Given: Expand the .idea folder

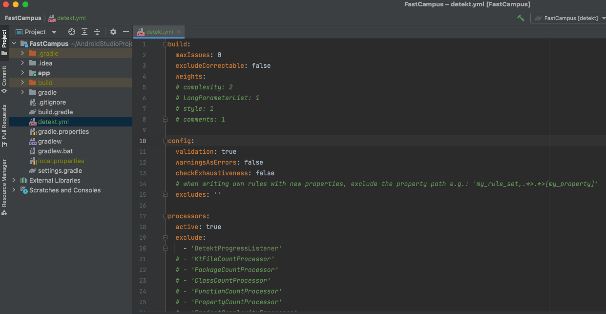Looking at the screenshot, I should click(22, 63).
